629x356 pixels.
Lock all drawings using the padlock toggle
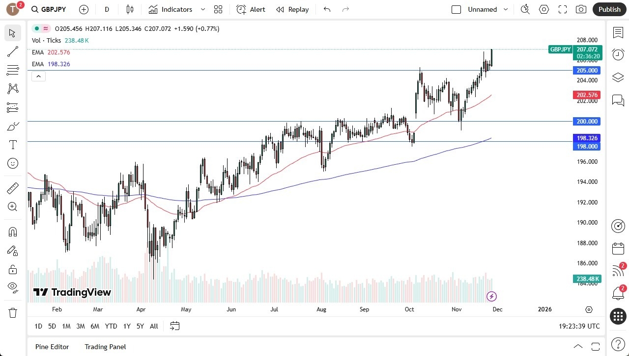tap(13, 269)
